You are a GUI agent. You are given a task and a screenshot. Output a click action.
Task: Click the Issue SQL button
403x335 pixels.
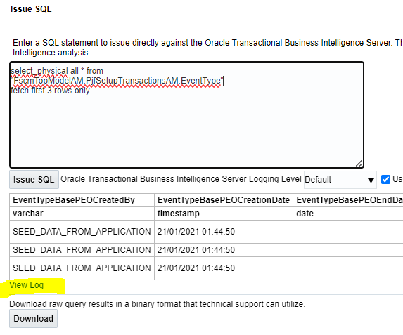(34, 179)
